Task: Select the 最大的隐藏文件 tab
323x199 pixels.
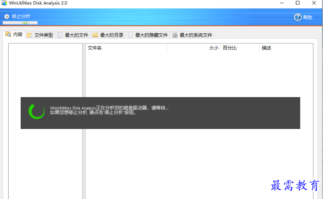Action: (148, 35)
